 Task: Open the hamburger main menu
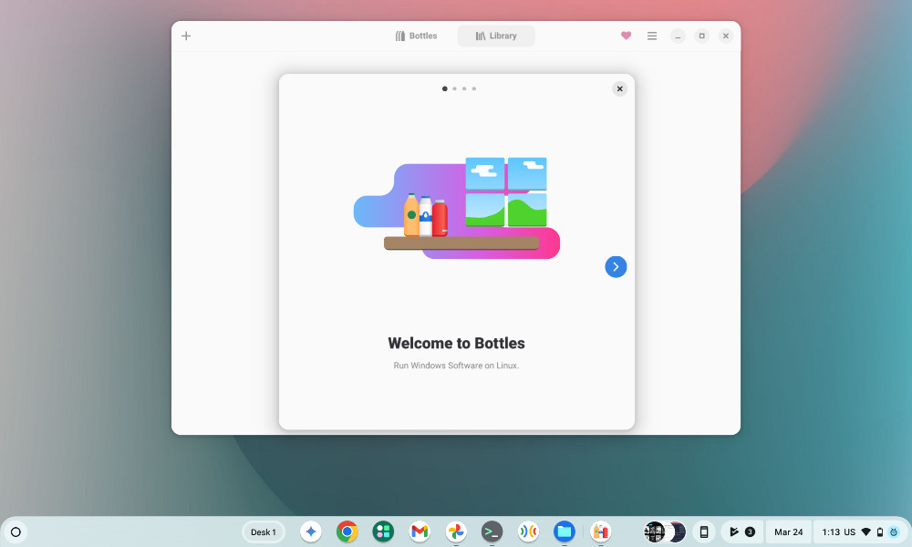[x=652, y=36]
